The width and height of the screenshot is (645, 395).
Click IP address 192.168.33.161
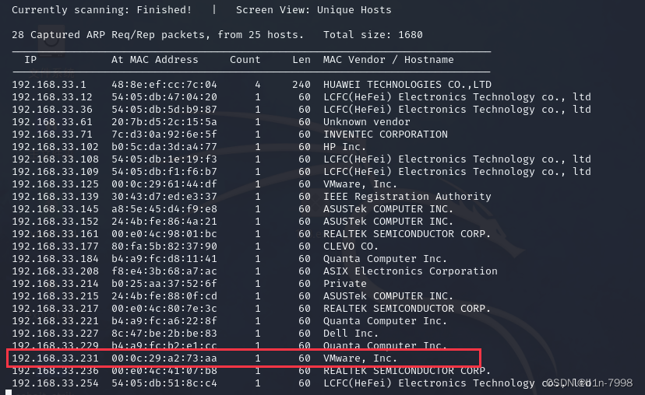click(x=55, y=233)
